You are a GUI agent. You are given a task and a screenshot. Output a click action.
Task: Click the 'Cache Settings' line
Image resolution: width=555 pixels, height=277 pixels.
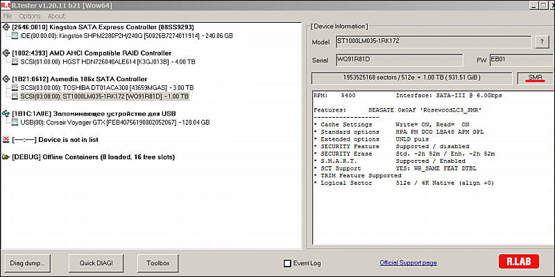click(391, 125)
